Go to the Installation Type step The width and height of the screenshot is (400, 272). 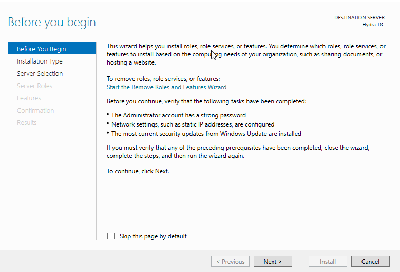pyautogui.click(x=40, y=61)
